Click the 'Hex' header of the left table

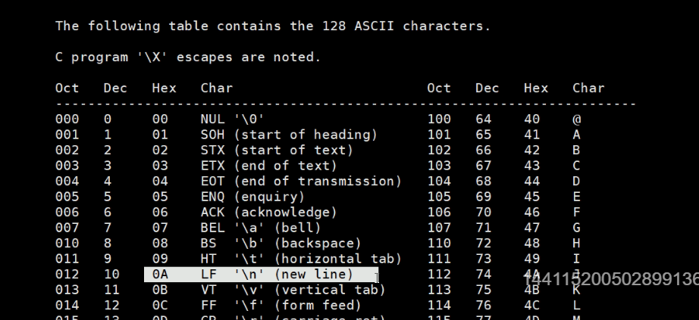164,88
